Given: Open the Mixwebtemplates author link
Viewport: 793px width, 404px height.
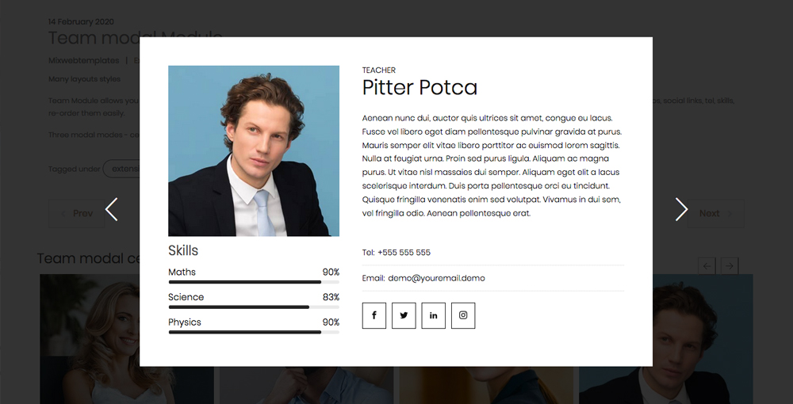Looking at the screenshot, I should pyautogui.click(x=83, y=60).
